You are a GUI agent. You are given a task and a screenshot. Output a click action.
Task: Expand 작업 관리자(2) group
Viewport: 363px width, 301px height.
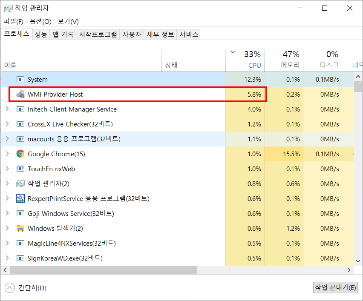pos(7,183)
